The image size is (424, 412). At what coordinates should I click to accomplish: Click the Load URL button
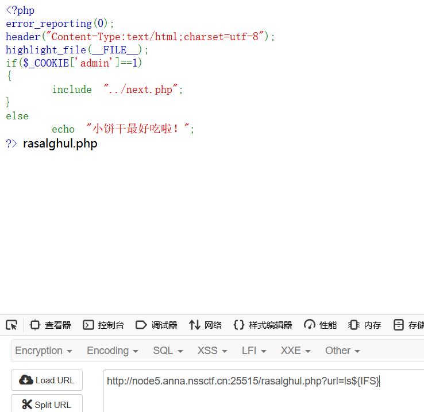click(x=47, y=380)
